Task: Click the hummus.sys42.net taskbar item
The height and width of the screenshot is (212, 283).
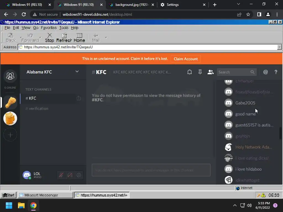Action: [102, 195]
